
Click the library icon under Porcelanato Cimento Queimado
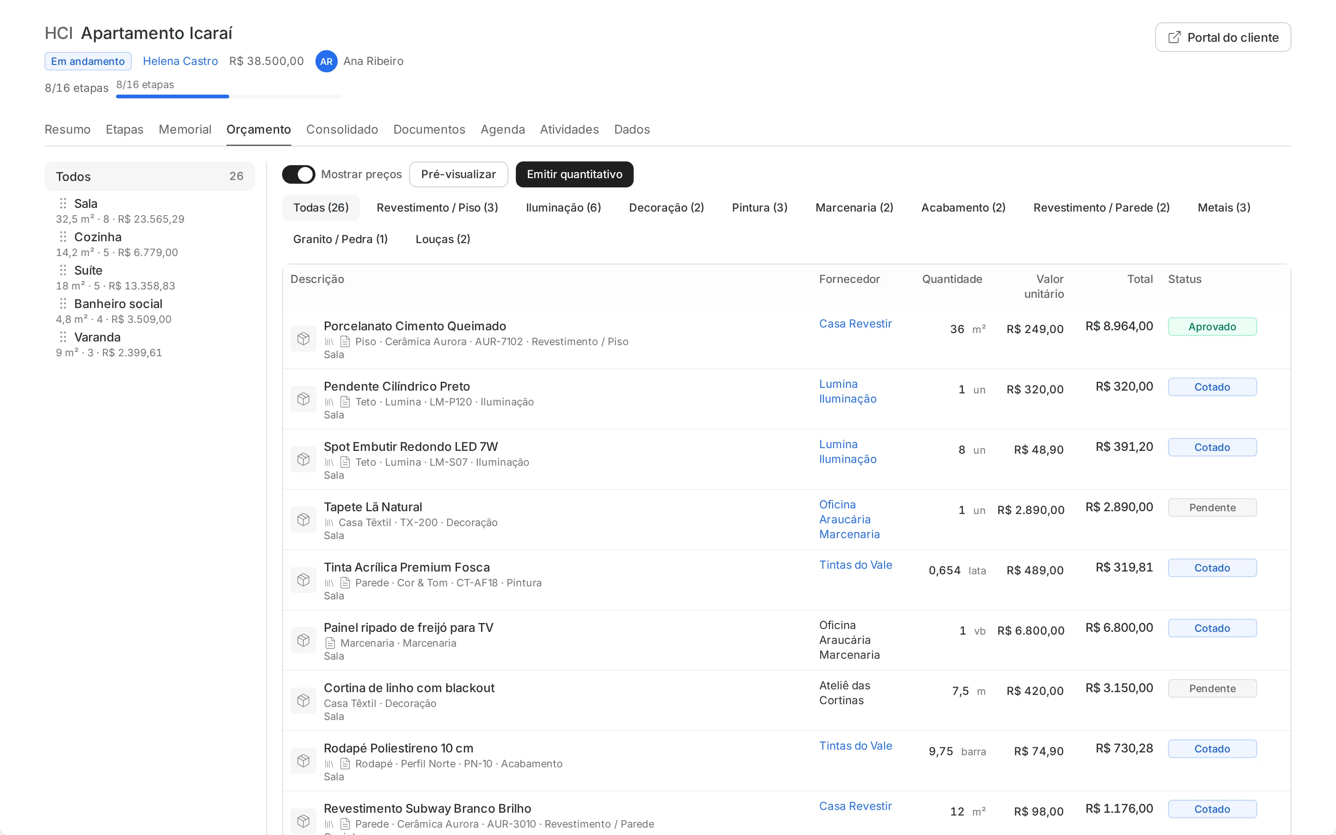329,342
